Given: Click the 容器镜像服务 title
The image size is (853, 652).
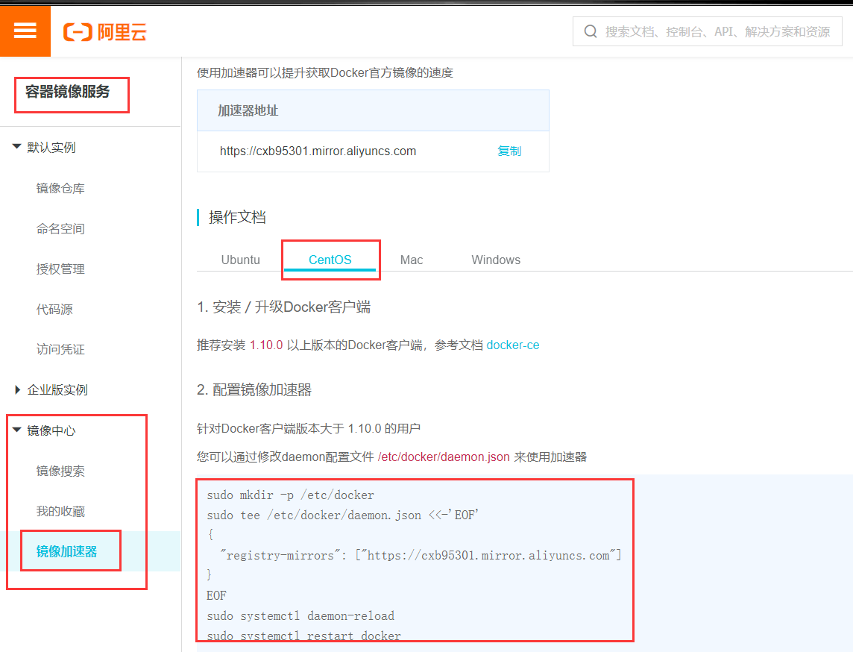Looking at the screenshot, I should [67, 92].
